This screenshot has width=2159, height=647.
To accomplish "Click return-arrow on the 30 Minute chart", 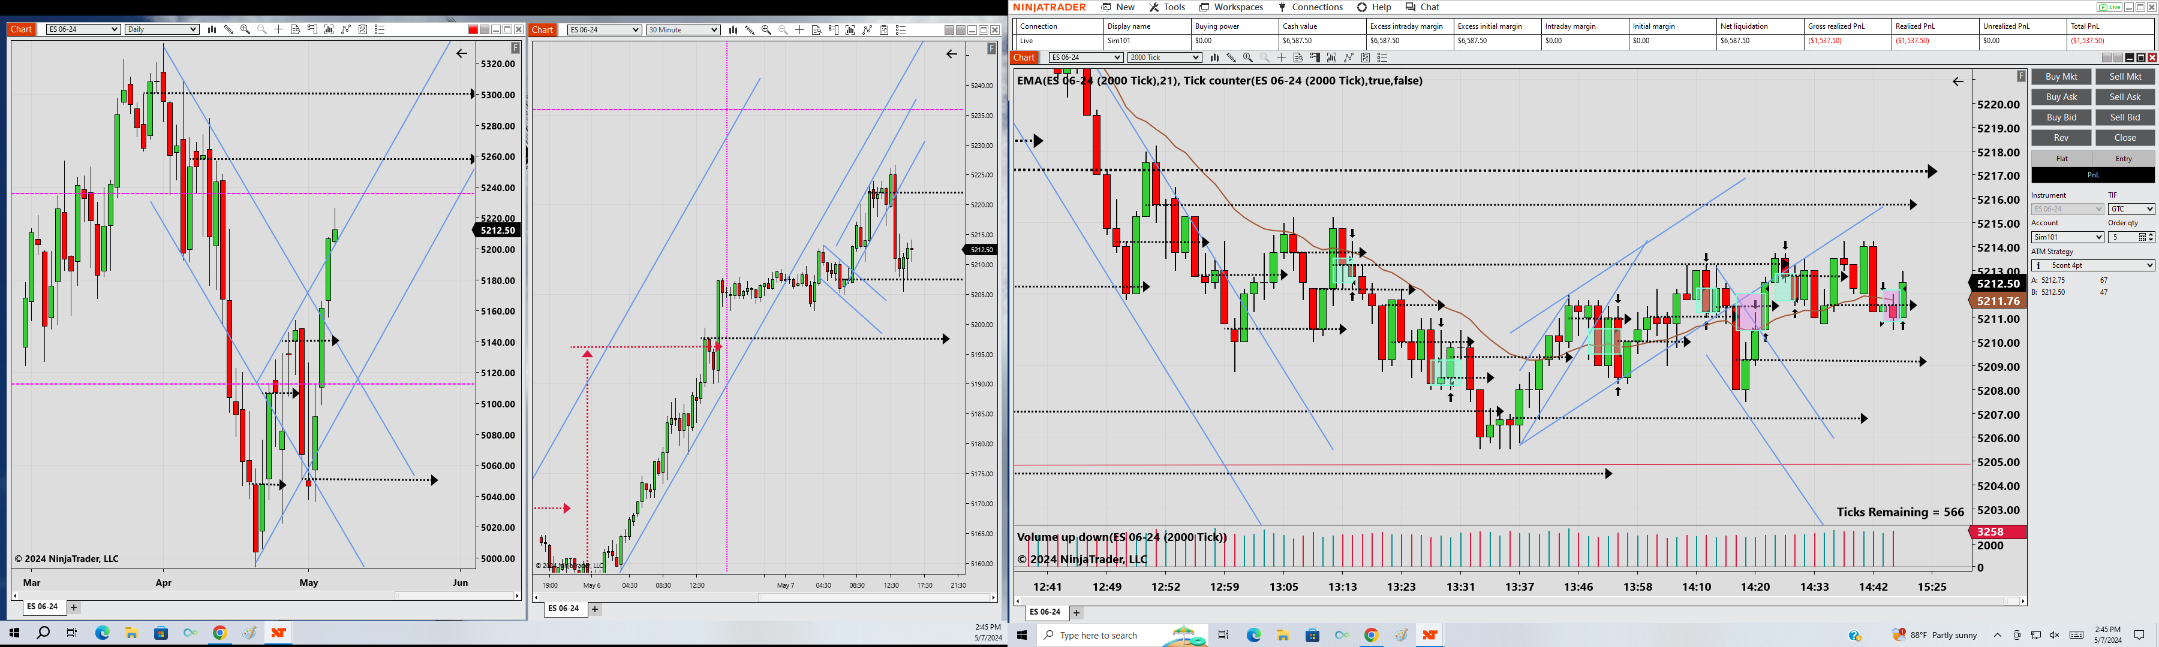I will click(951, 53).
